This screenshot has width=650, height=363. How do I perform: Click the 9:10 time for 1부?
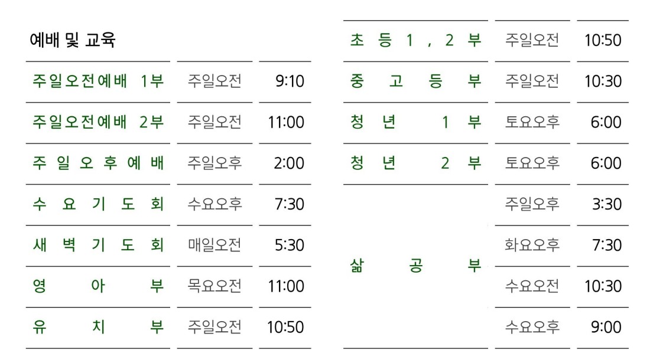tap(290, 81)
